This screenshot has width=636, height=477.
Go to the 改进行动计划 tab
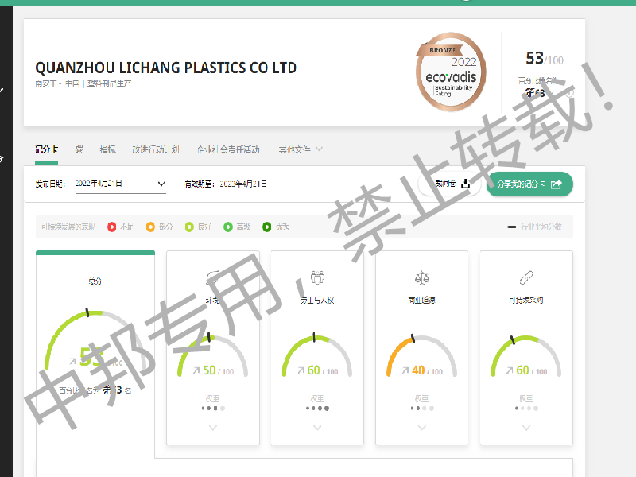156,149
